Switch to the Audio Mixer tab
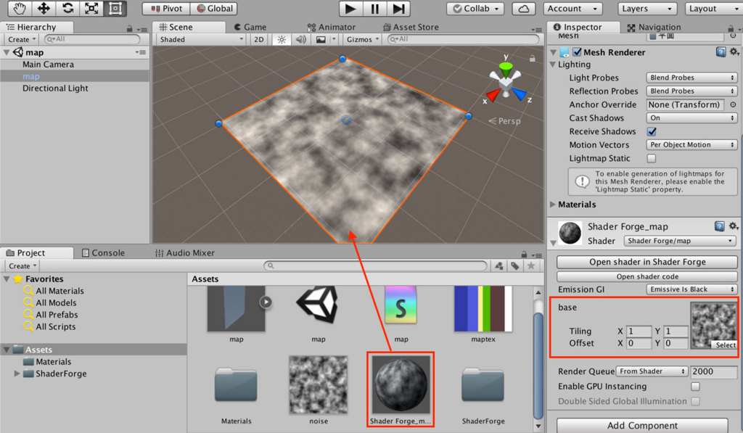The image size is (743, 433). [x=185, y=252]
